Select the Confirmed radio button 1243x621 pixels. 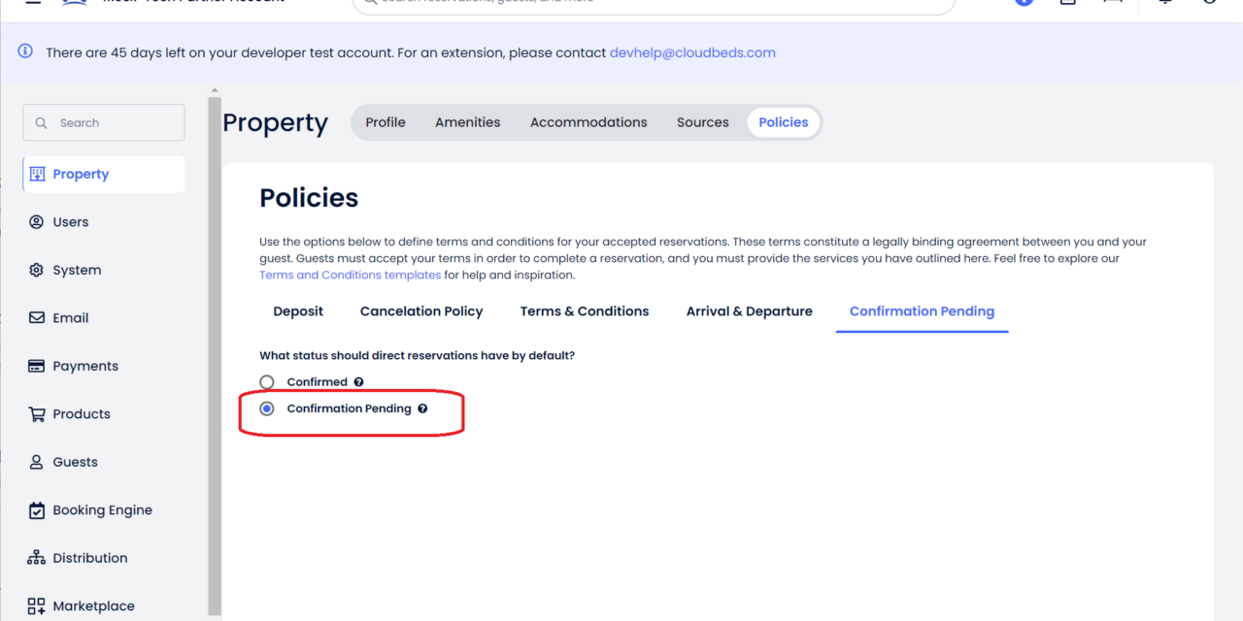pyautogui.click(x=267, y=381)
